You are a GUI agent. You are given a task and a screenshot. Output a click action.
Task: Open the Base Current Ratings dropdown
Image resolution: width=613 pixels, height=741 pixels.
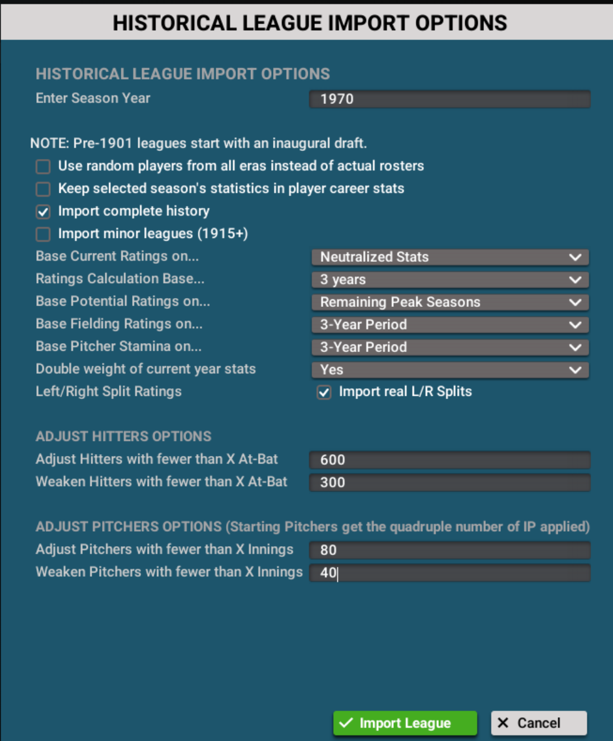(450, 257)
